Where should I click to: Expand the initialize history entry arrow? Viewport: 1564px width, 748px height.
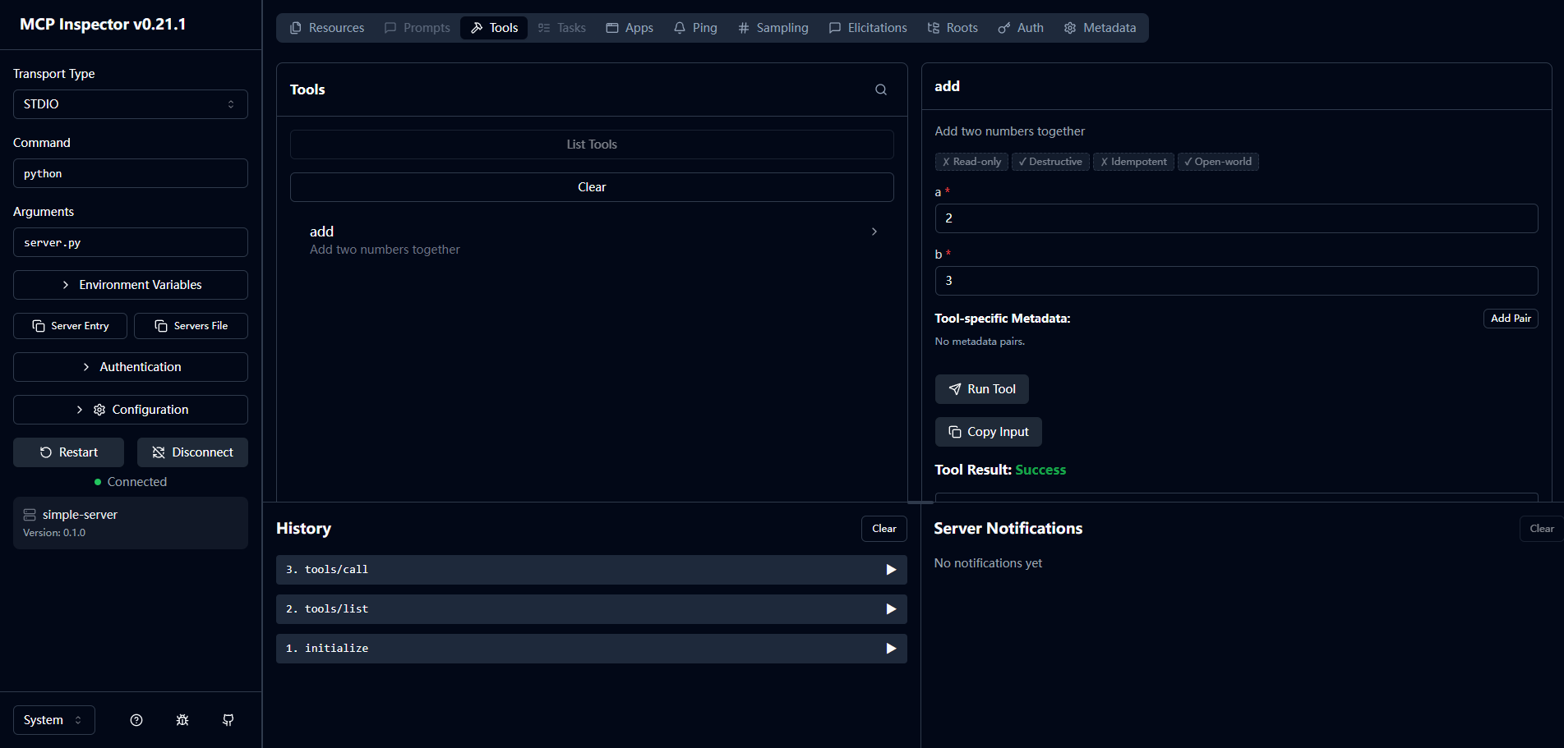pyautogui.click(x=890, y=649)
